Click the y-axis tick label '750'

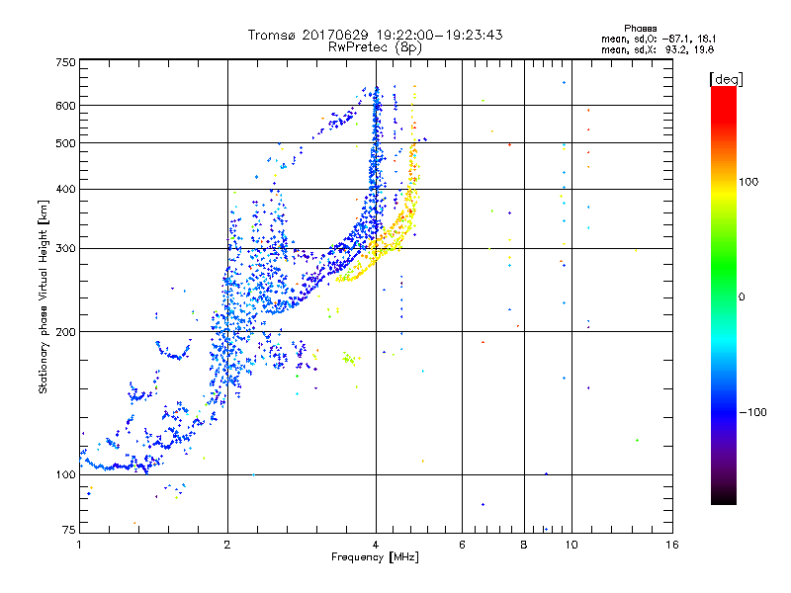point(65,62)
